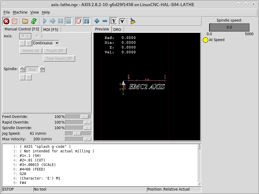Click the spindle Stop button
This screenshot has height=194, width=259.
32,69
